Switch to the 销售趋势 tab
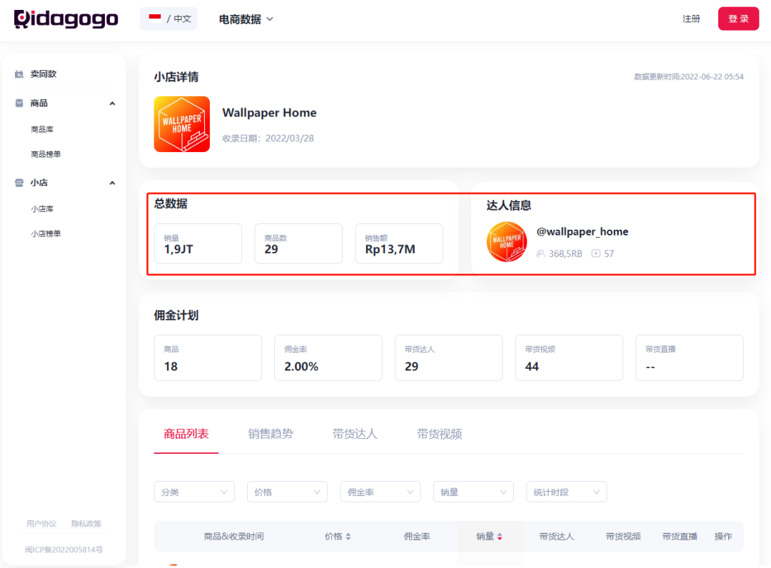 (271, 434)
